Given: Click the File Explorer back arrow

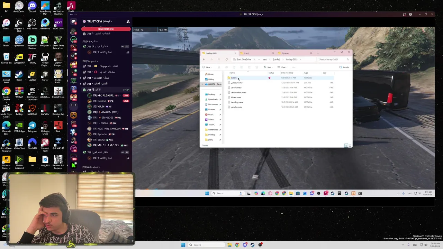Looking at the screenshot, I should [x=204, y=59].
